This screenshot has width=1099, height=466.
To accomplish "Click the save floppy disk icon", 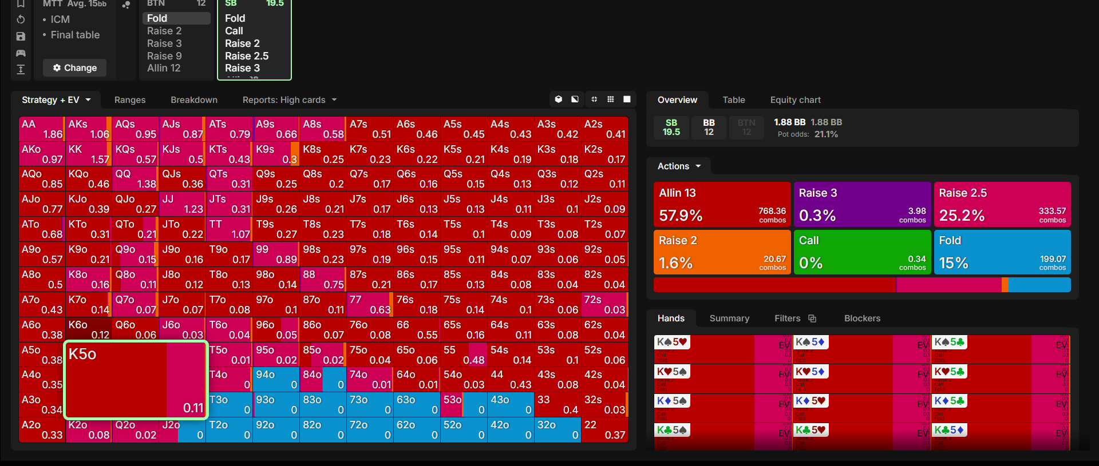I will click(21, 37).
